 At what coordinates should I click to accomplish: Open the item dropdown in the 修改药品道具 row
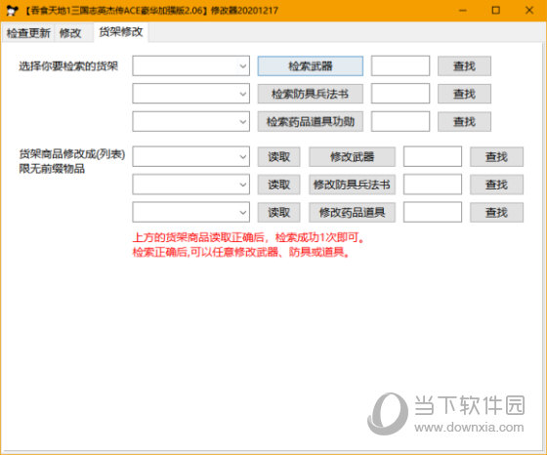coord(190,212)
